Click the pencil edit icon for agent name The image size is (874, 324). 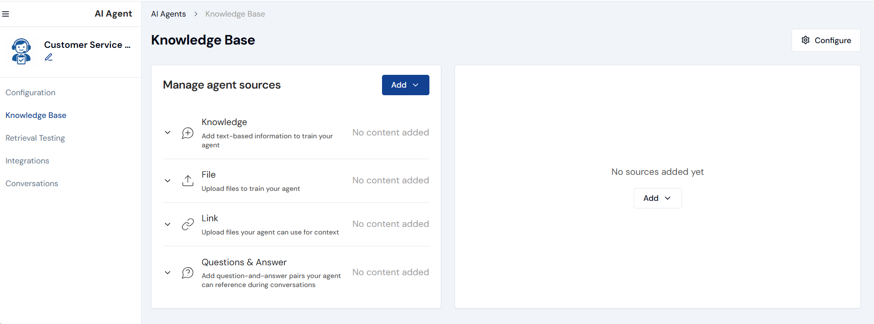49,57
